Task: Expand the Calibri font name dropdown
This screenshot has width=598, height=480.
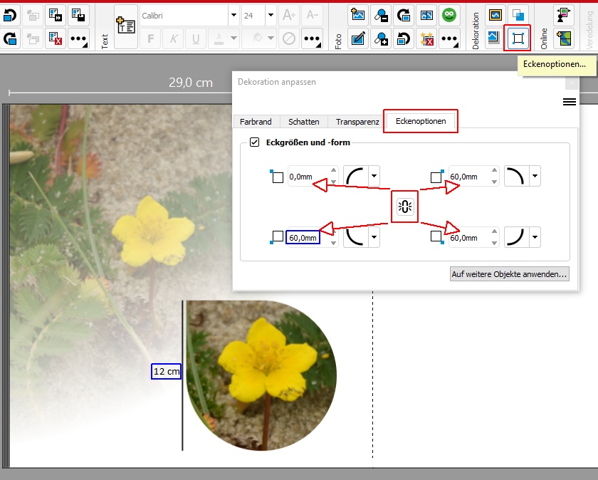Action: 234,15
